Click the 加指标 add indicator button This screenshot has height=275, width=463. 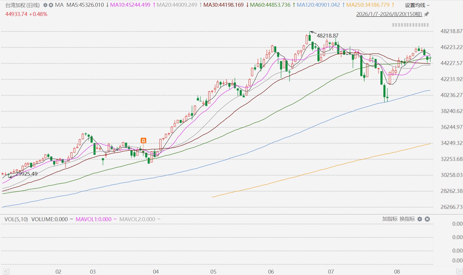[390, 219]
